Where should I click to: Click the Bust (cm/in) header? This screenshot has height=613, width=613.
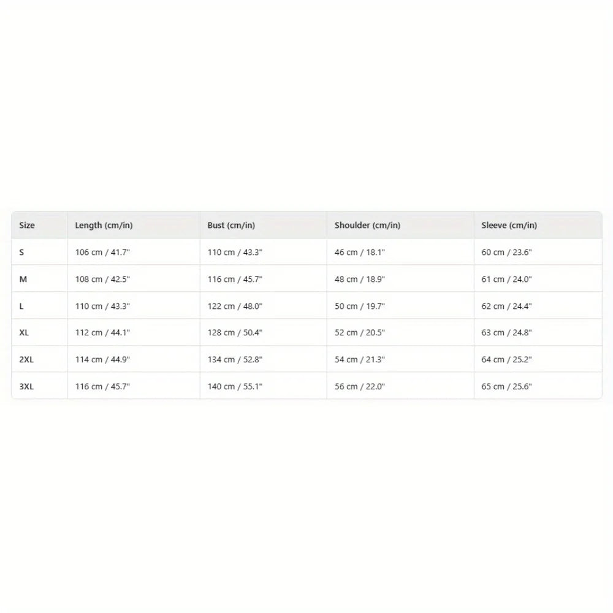click(x=231, y=225)
